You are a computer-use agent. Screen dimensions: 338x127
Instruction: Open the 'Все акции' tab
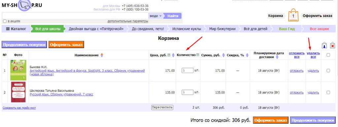(x=319, y=29)
